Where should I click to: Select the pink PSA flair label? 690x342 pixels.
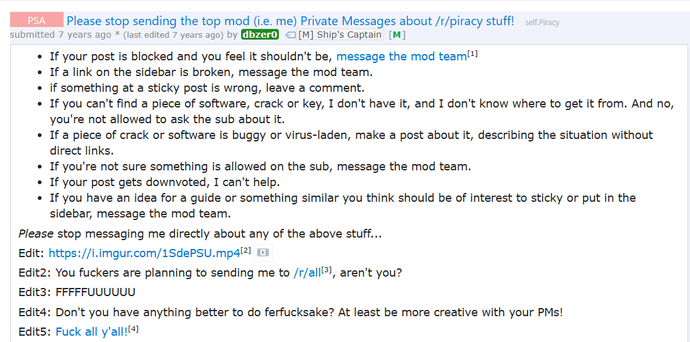37,20
